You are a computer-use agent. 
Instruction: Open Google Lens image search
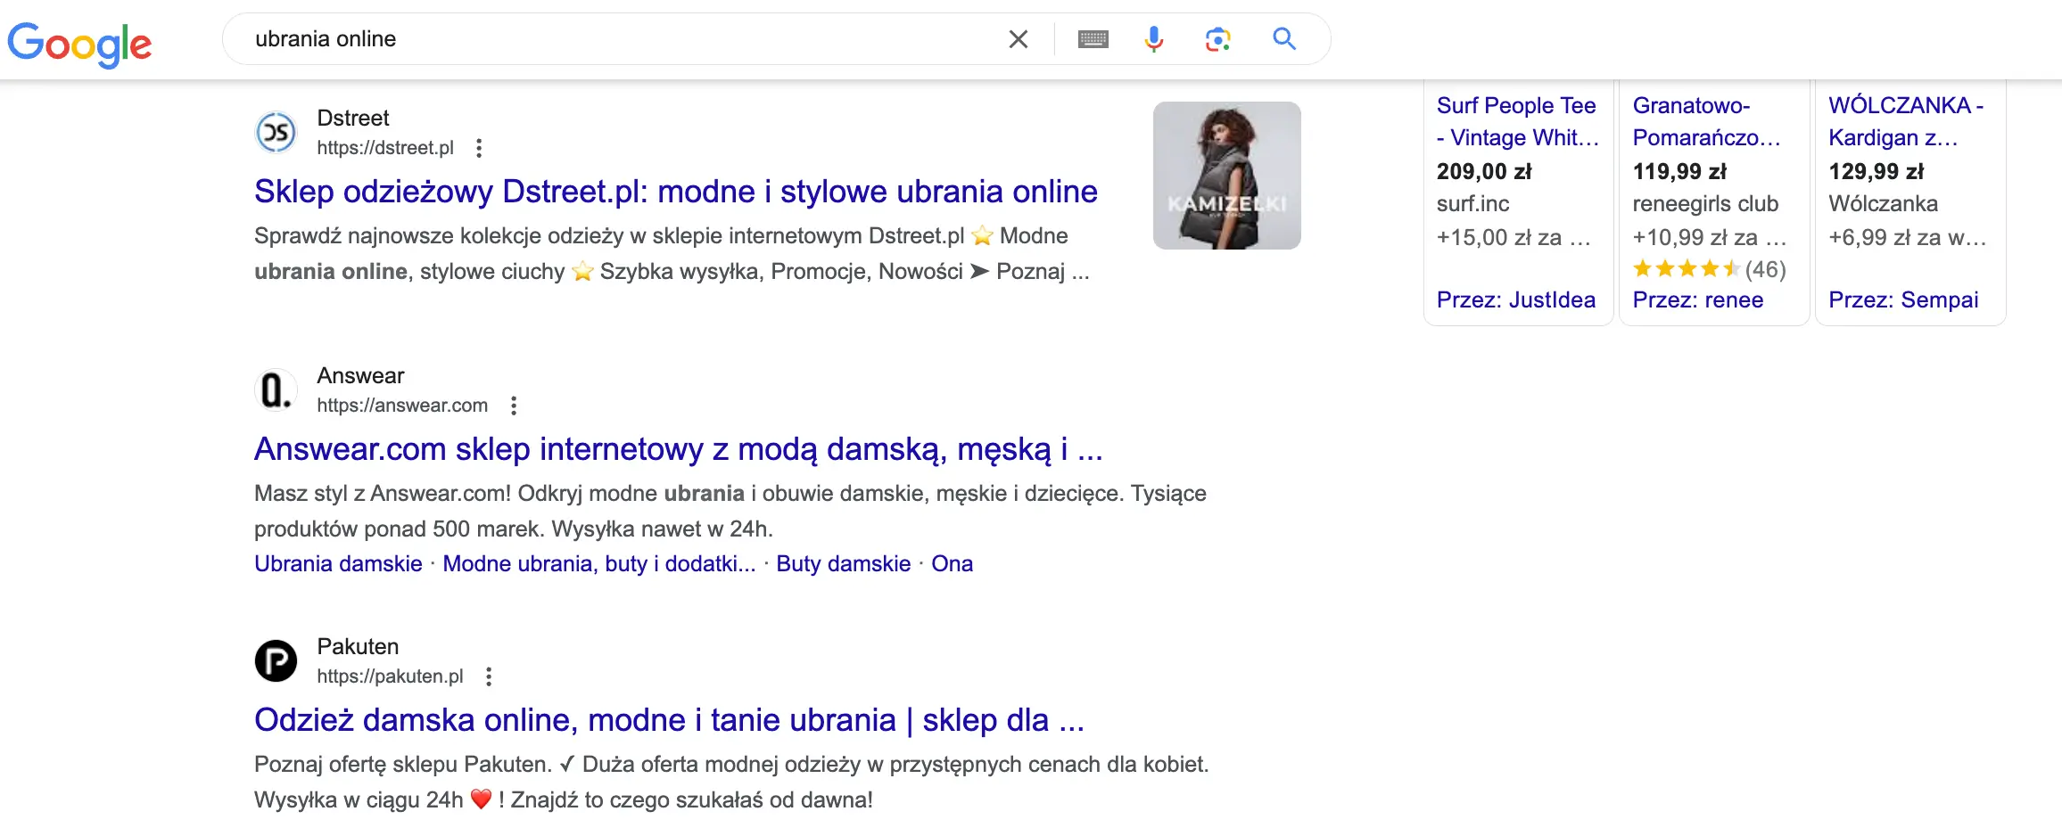1218,39
